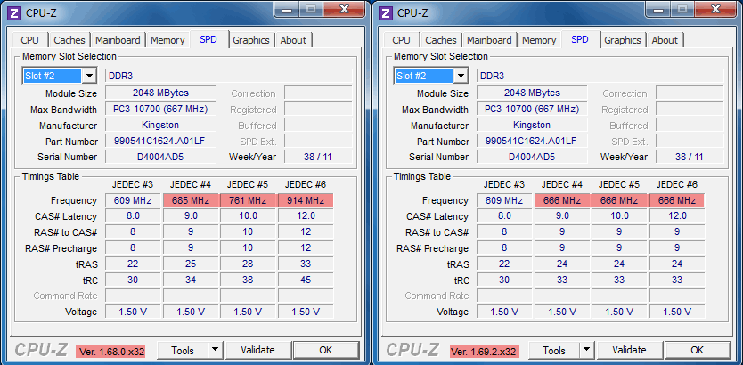This screenshot has width=743, height=365.
Task: Click Validate button in version 1.69.2 window
Action: pyautogui.click(x=629, y=351)
